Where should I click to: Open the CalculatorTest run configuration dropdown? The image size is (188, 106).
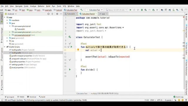click(x=95, y=10)
